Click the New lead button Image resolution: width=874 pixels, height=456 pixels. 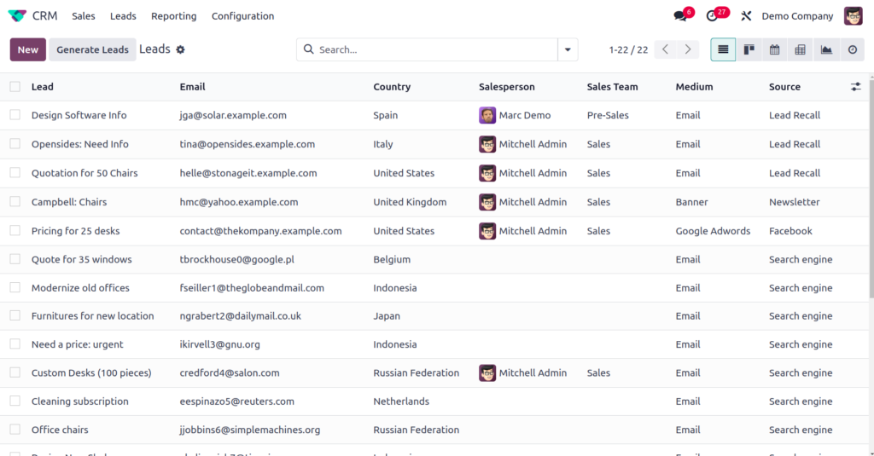[28, 49]
